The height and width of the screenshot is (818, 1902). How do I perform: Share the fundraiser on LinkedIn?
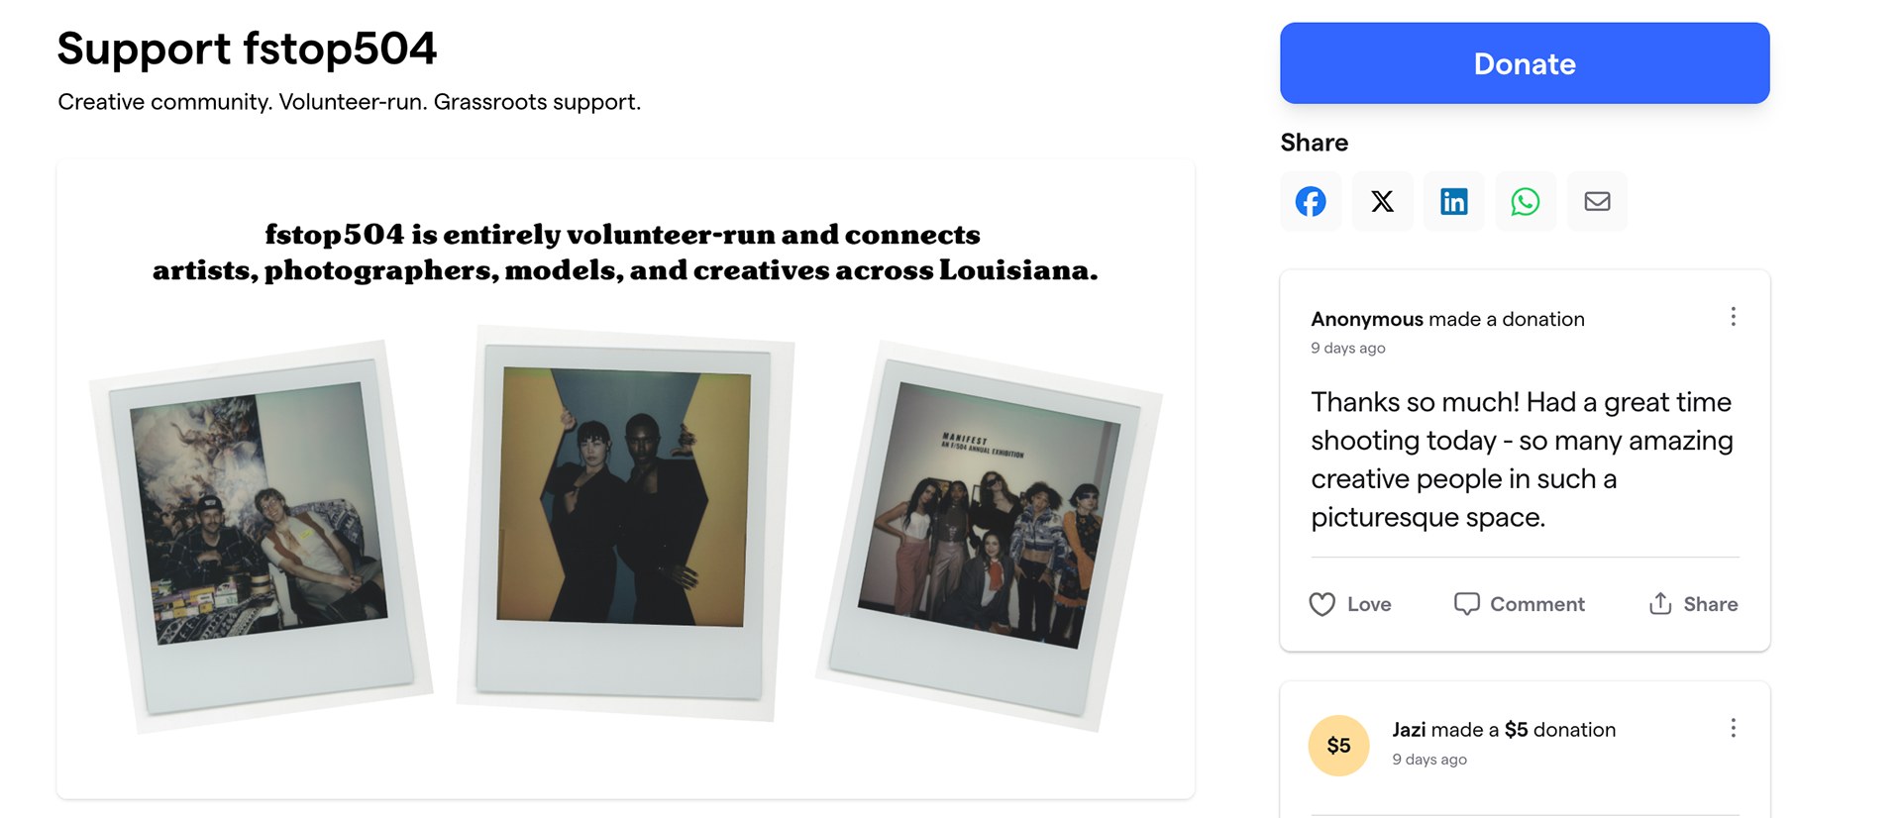(1453, 202)
